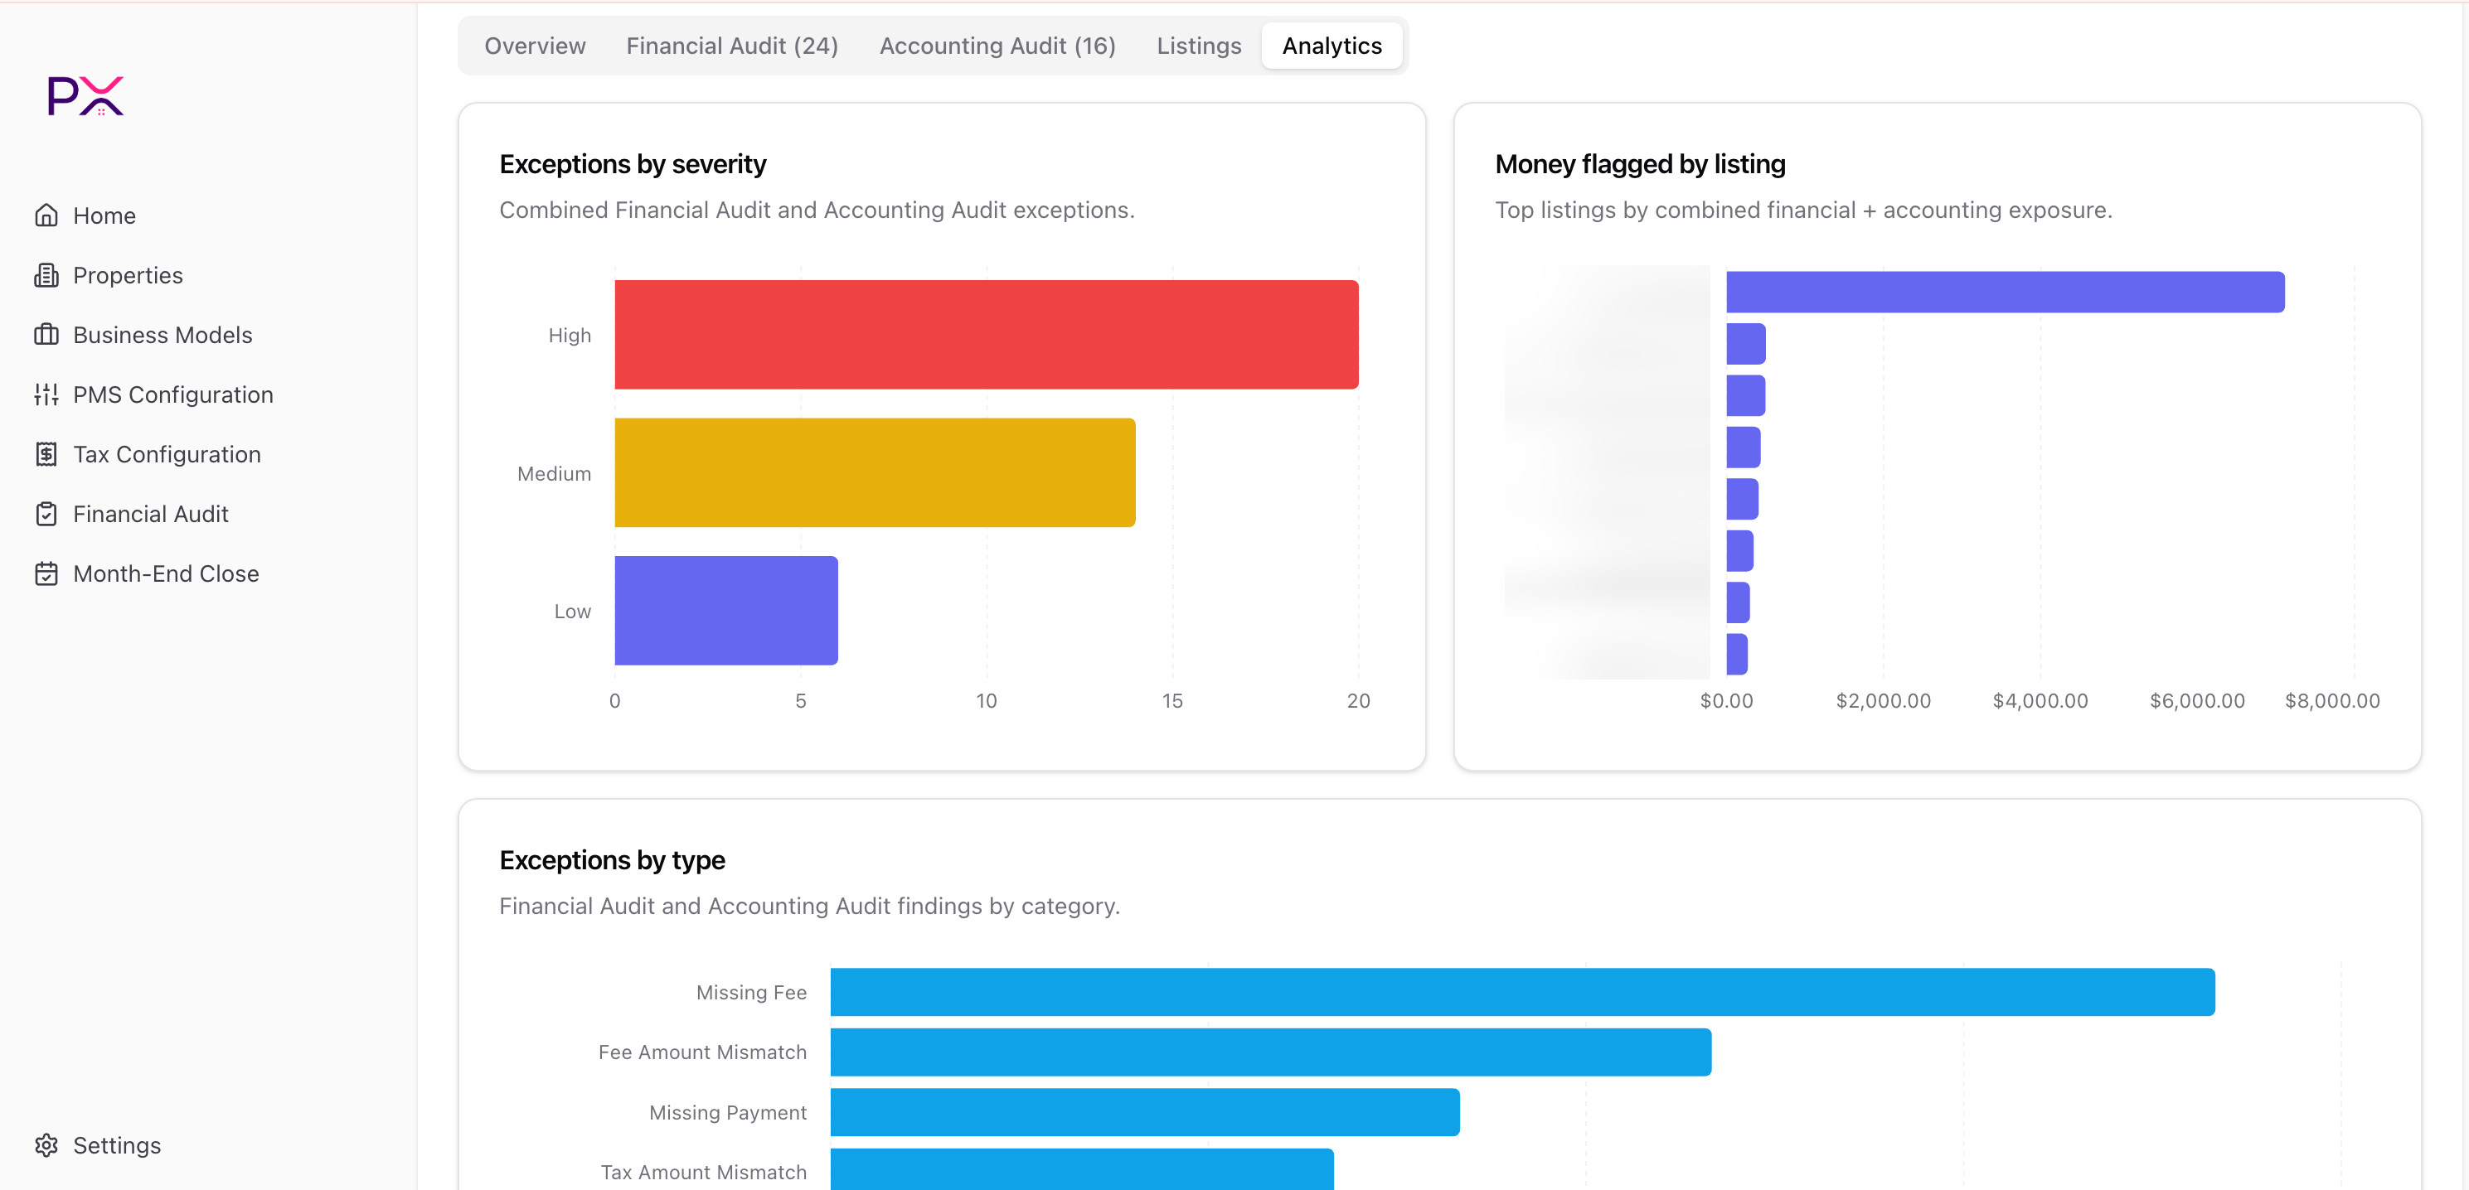Click the "Medium" axis label
Image resolution: width=2469 pixels, height=1190 pixels.
pos(554,473)
